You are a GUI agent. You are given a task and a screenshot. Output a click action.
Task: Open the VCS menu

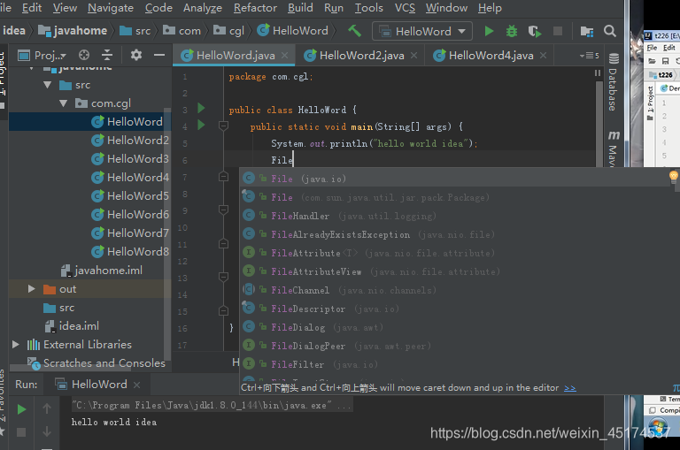click(405, 8)
